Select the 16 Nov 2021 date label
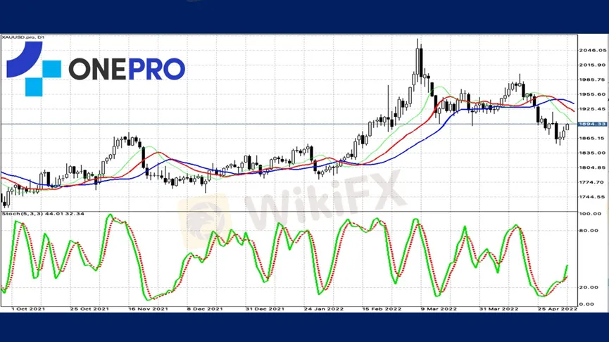 [x=148, y=309]
